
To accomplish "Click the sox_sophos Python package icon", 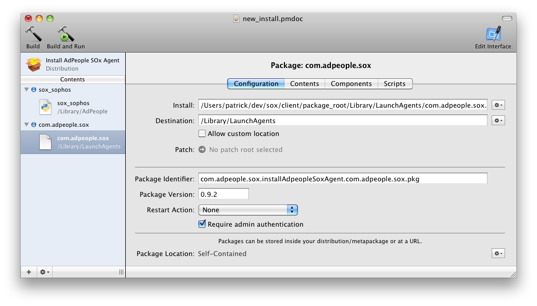I will tap(45, 107).
